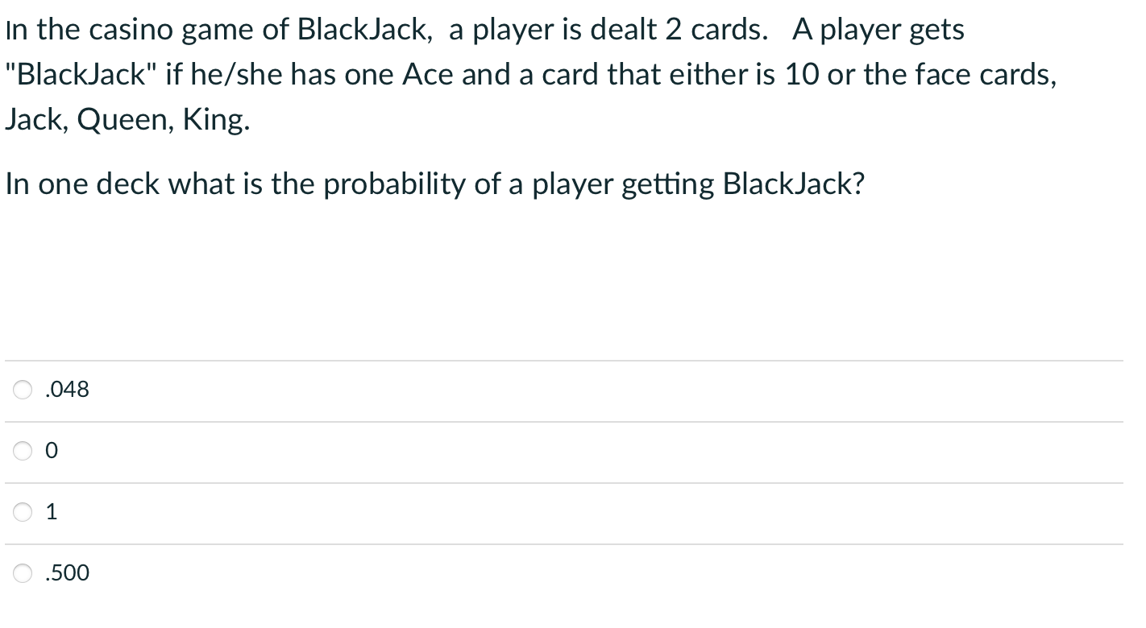Click the 0 answer label text
The height and width of the screenshot is (628, 1146).
[51, 451]
